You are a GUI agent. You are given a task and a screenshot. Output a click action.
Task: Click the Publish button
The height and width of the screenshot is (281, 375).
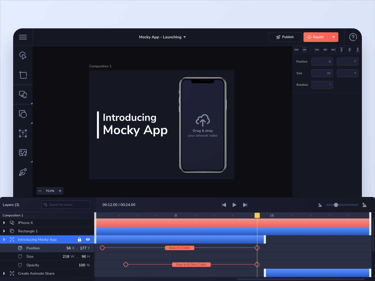point(285,37)
